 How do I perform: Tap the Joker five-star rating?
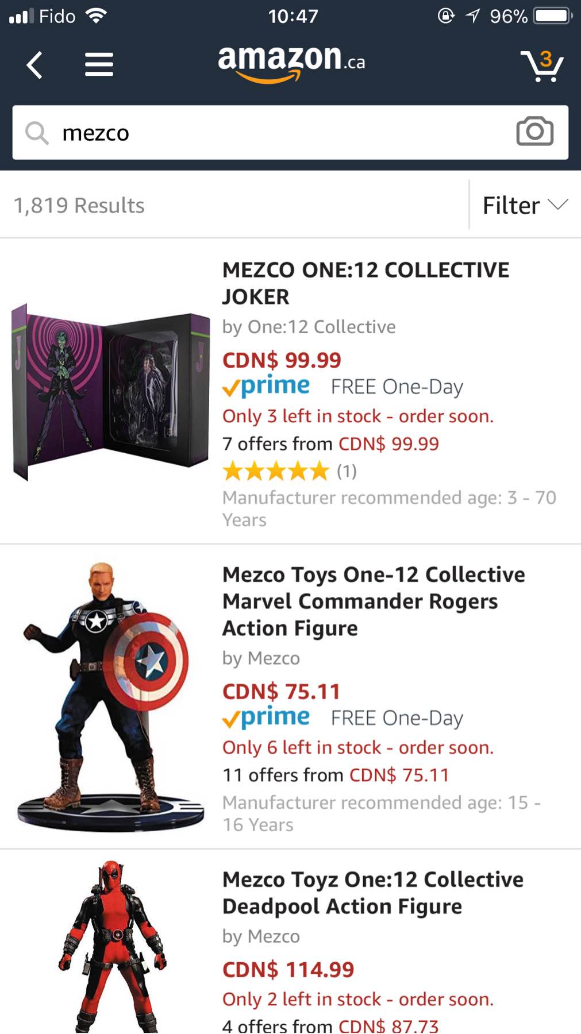276,472
